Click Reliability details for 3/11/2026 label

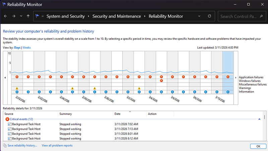[22, 108]
